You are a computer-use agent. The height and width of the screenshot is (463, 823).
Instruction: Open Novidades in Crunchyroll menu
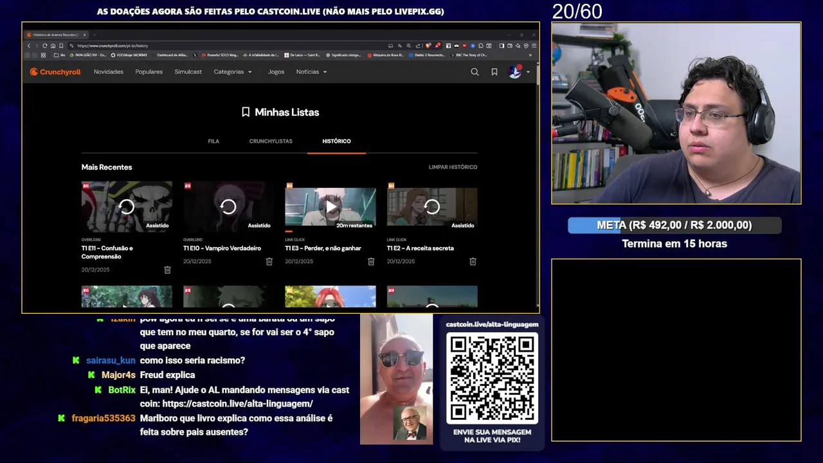(x=109, y=72)
